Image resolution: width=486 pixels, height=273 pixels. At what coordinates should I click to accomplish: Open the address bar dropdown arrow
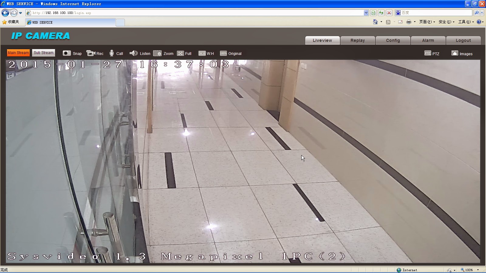coord(366,13)
